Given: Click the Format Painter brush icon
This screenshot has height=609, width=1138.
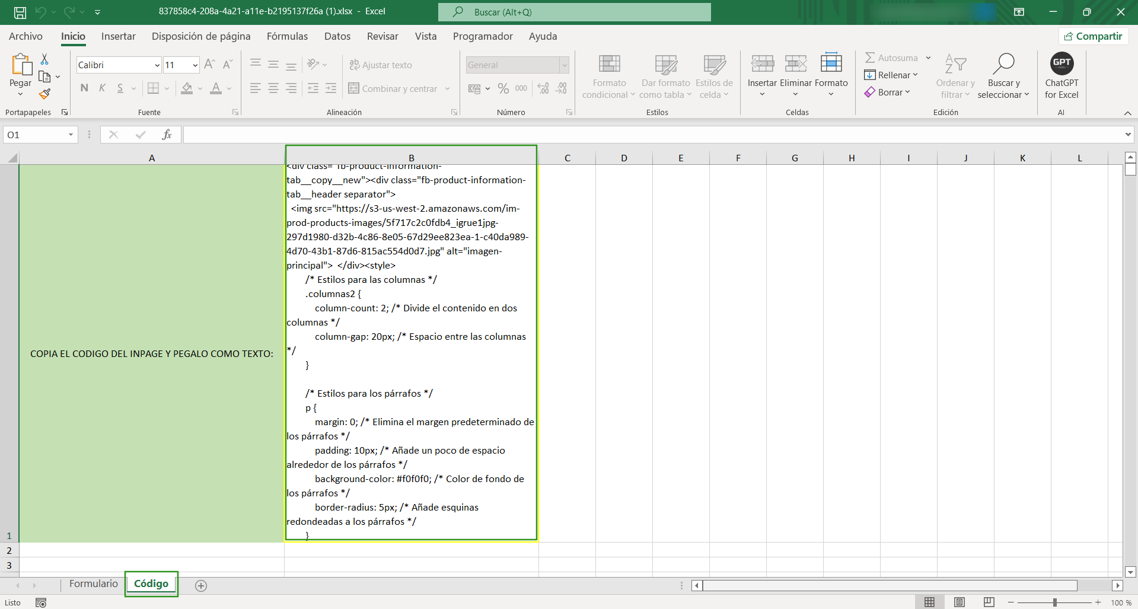Looking at the screenshot, I should 44,94.
